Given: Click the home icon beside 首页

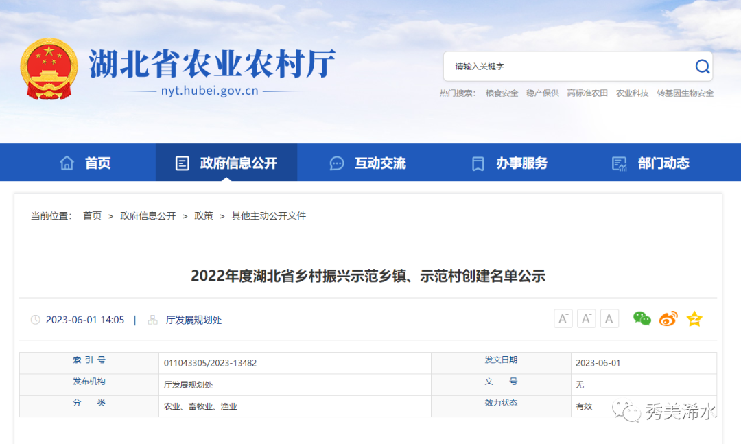Looking at the screenshot, I should click(67, 163).
